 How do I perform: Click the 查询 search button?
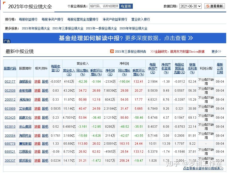pyautogui.click(x=126, y=6)
